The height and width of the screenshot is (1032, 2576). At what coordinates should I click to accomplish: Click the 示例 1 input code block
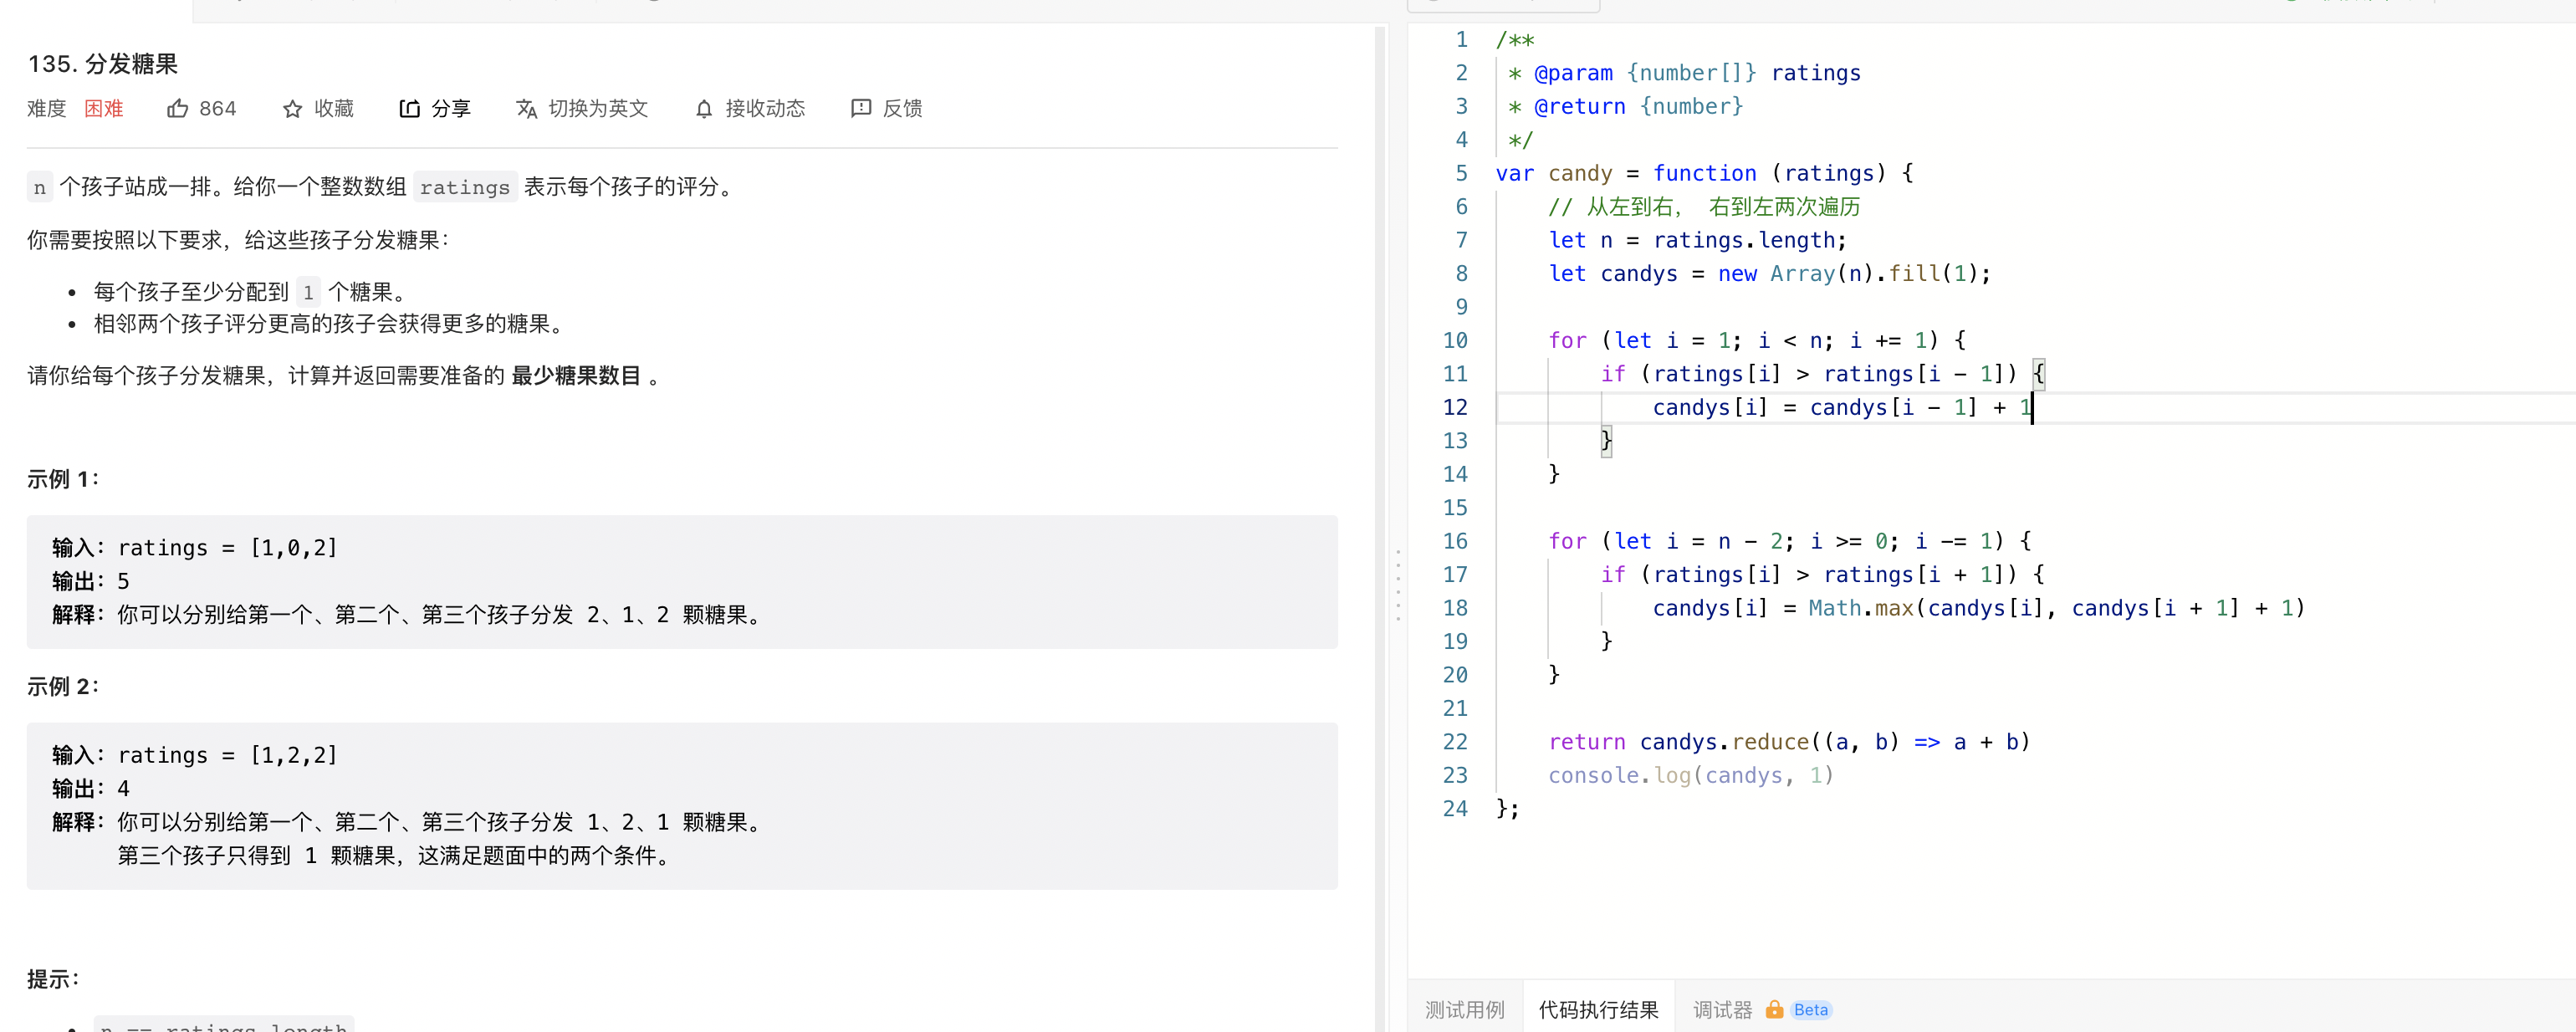[x=681, y=581]
